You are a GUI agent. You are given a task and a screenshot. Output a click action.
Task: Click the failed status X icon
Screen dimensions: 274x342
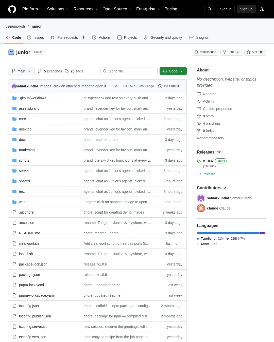[x=116, y=86]
